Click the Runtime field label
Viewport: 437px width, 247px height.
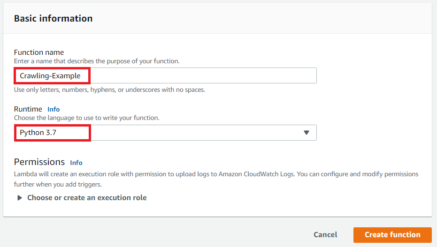[28, 109]
